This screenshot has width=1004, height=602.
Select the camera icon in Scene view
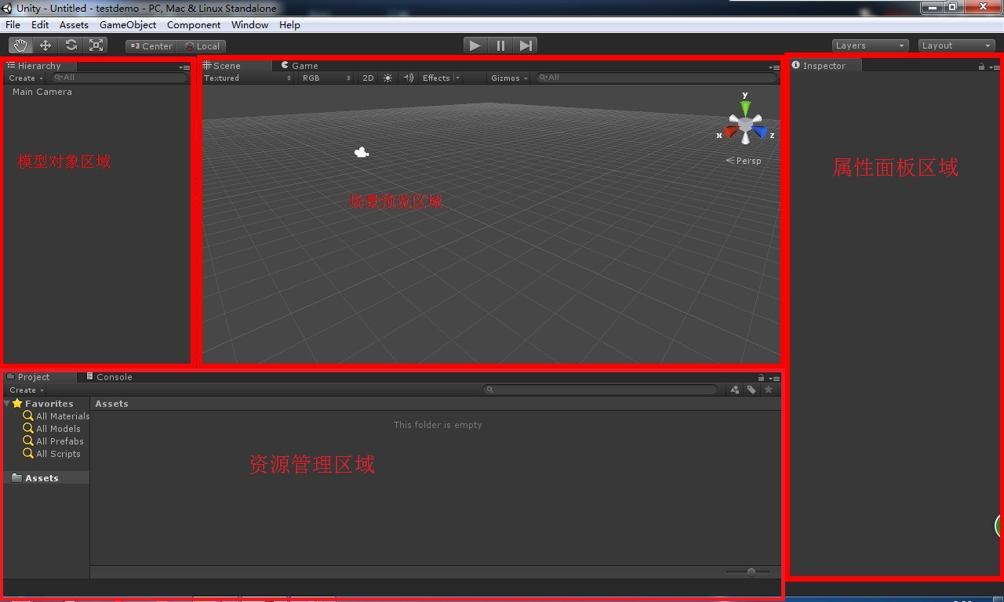[362, 153]
